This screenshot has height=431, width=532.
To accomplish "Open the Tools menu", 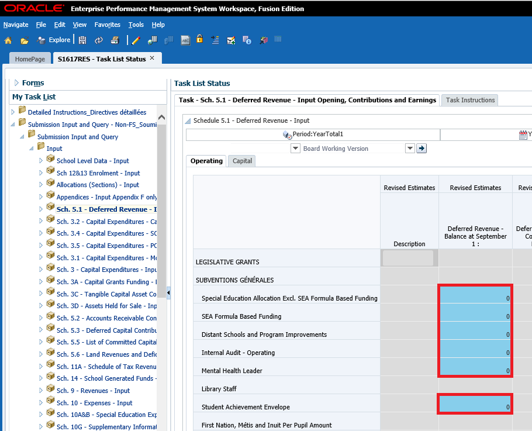I will pos(136,25).
